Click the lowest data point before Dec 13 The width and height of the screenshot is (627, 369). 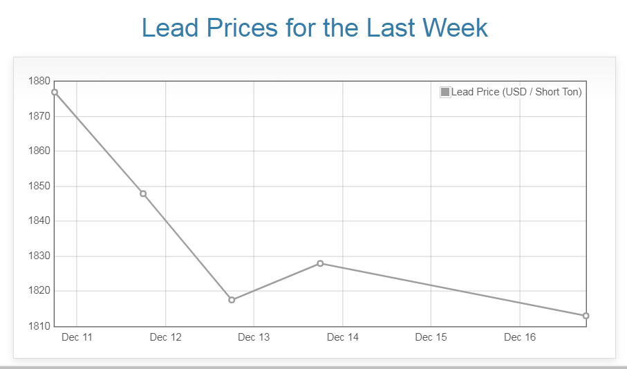click(x=232, y=300)
